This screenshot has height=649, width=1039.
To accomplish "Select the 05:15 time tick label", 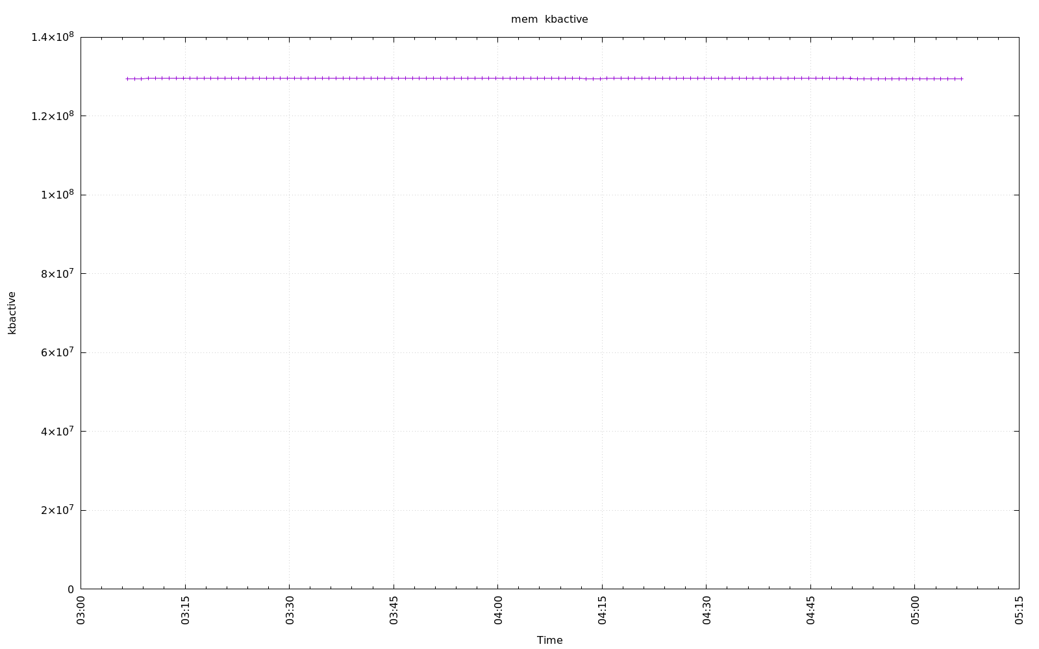I will tap(1019, 611).
